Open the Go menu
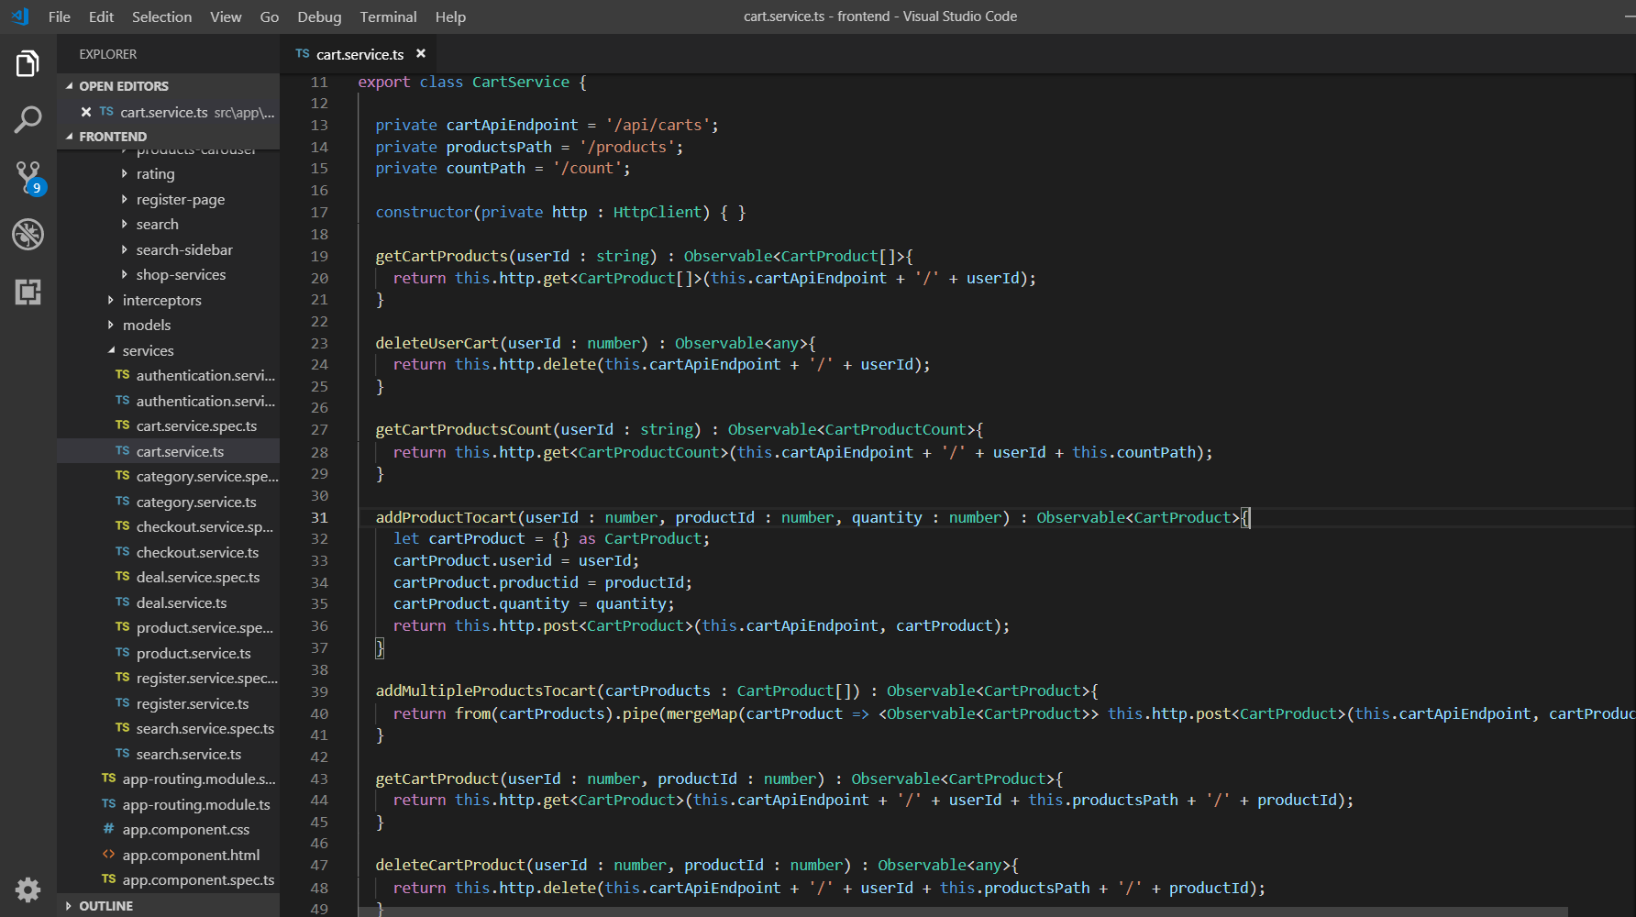1636x917 pixels. coord(270,17)
